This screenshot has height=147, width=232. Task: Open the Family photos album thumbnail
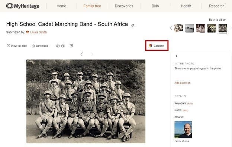pos(183,130)
